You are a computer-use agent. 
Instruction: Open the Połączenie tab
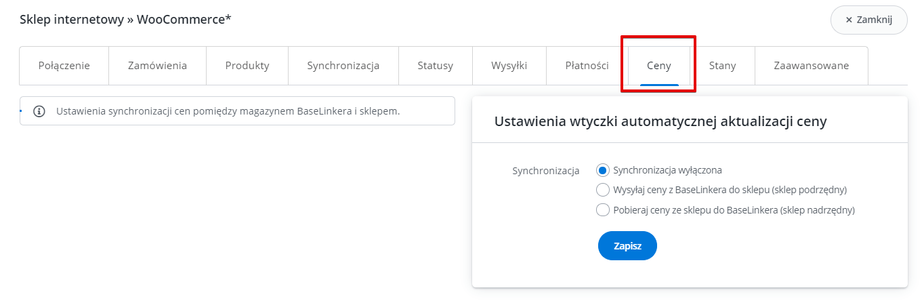coord(64,66)
